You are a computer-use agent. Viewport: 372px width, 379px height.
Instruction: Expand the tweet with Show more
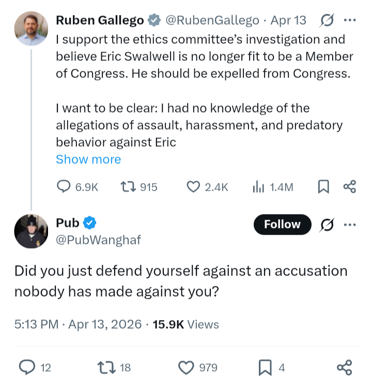88,159
